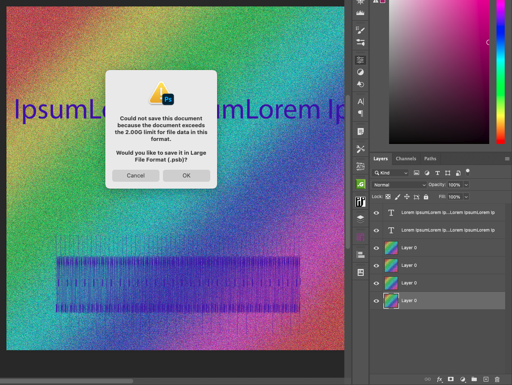Cancel the save dialog

(x=135, y=175)
